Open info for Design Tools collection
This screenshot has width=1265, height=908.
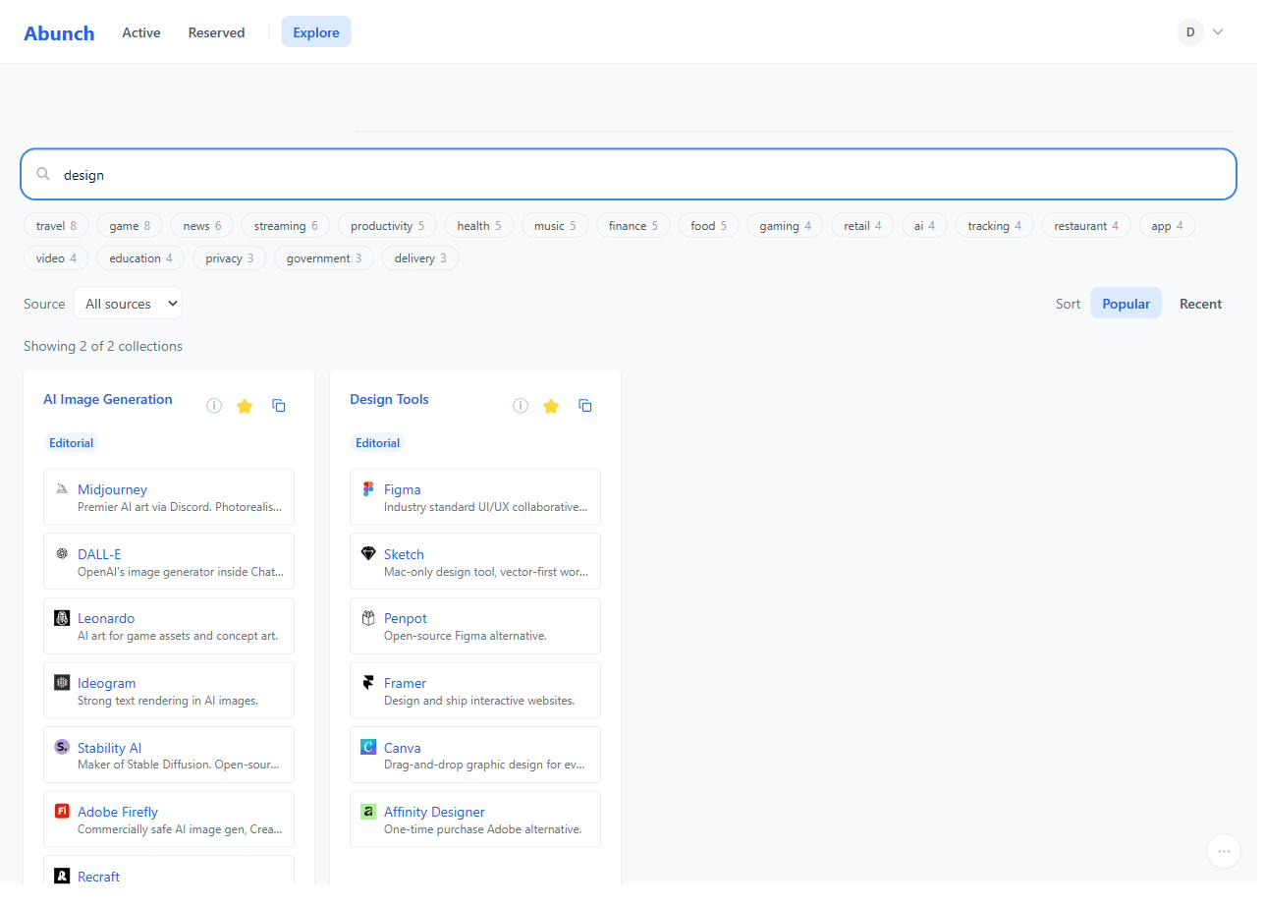[521, 406]
